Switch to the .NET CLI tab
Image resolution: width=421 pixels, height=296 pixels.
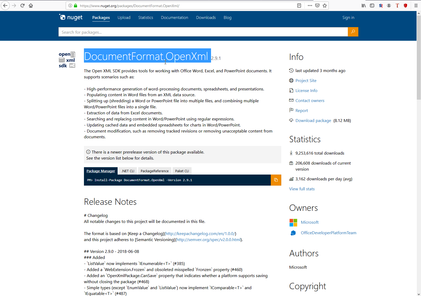[x=128, y=171]
